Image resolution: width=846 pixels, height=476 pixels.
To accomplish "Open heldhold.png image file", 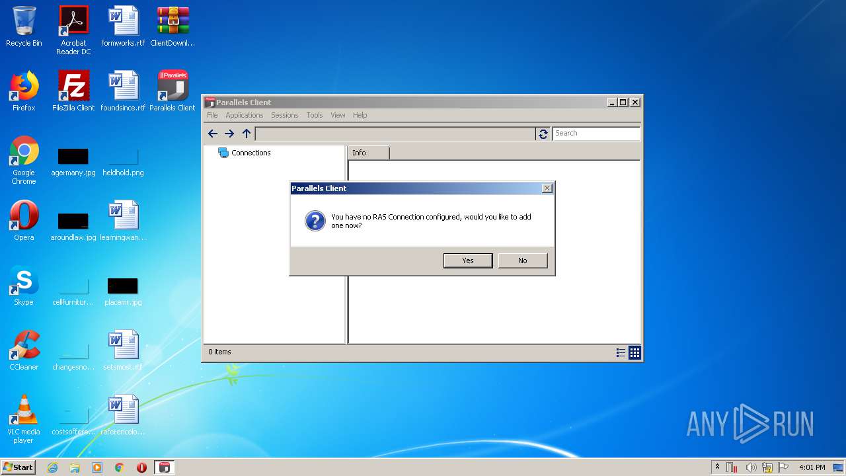I will pos(123,162).
